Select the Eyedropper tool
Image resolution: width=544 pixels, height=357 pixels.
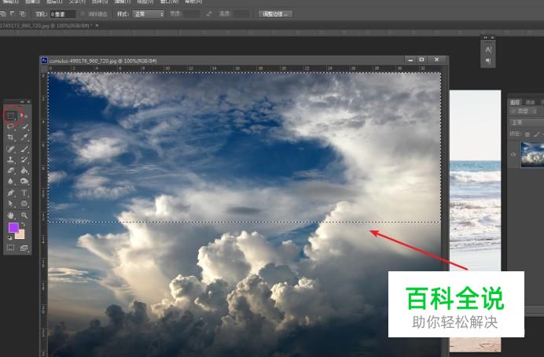tap(24, 138)
